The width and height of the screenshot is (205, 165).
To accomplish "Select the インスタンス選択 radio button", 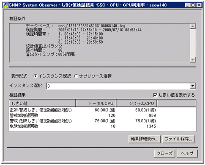I will [36, 76].
